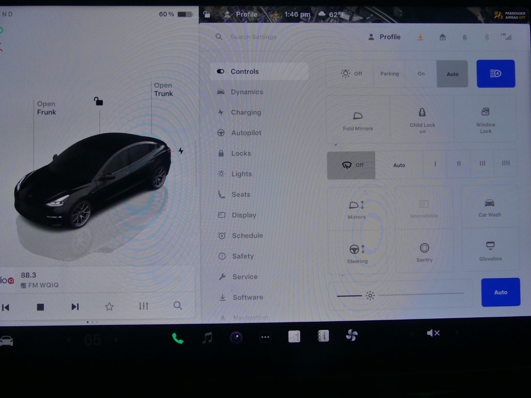The image size is (531, 398).
Task: Enable Window Lock
Action: point(485,119)
